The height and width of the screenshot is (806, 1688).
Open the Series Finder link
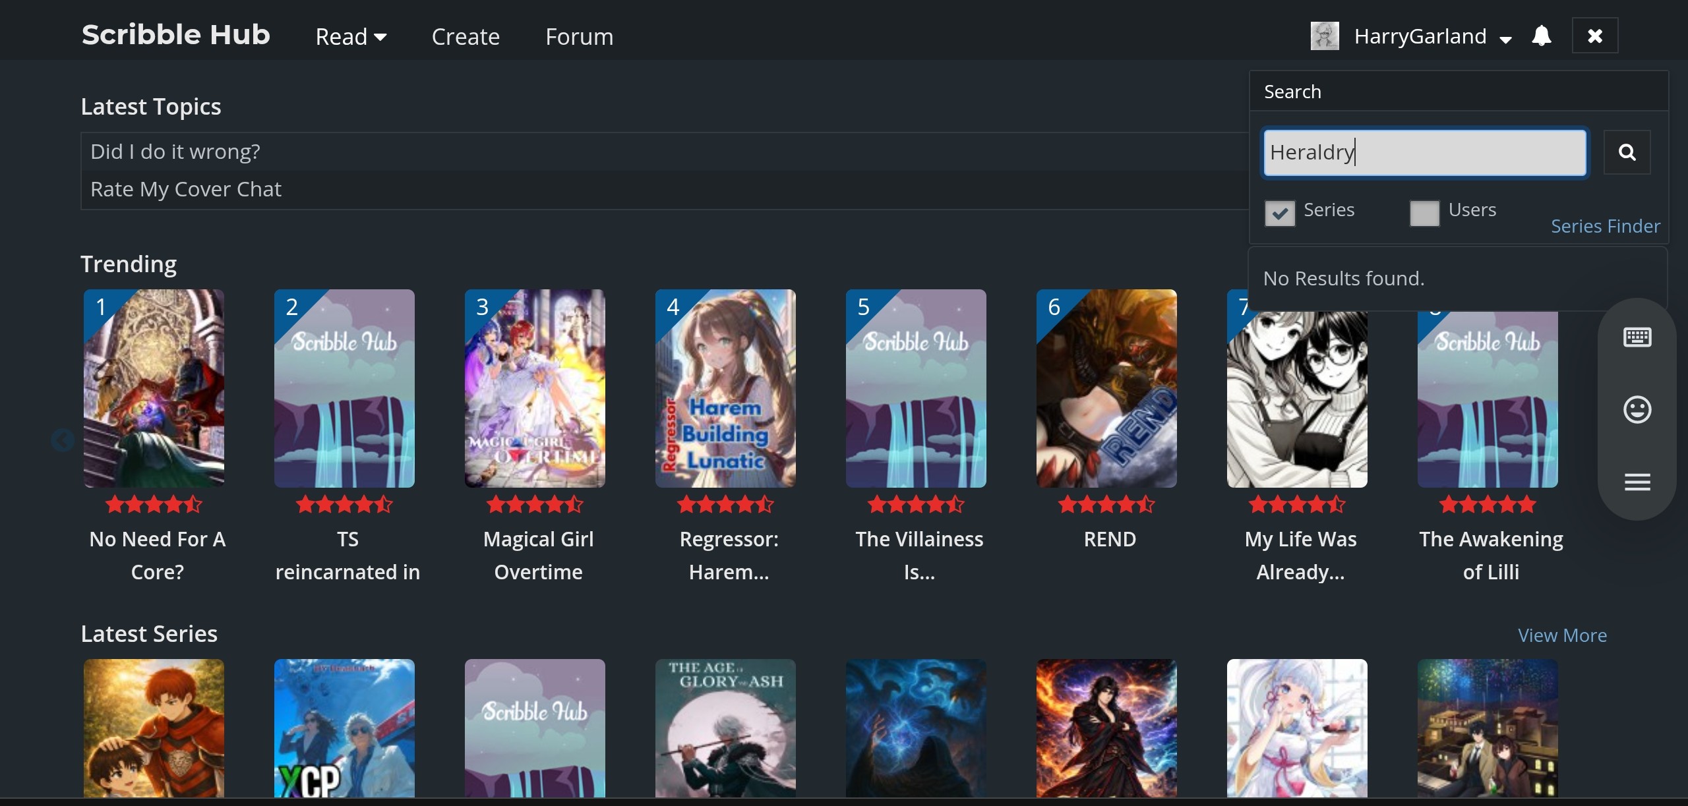pos(1605,226)
